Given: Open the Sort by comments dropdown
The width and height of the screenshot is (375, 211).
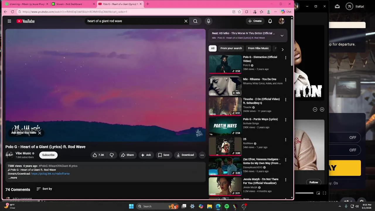Looking at the screenshot, I should coord(44,189).
